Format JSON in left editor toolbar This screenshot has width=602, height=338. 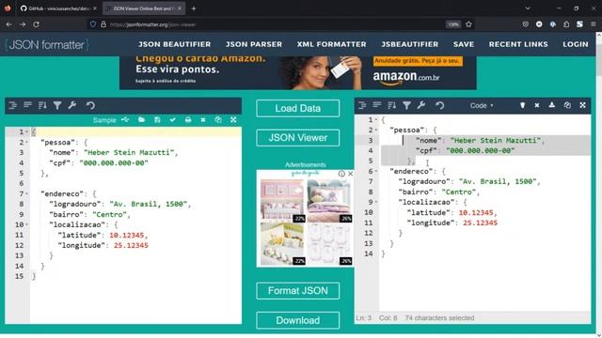tap(12, 105)
